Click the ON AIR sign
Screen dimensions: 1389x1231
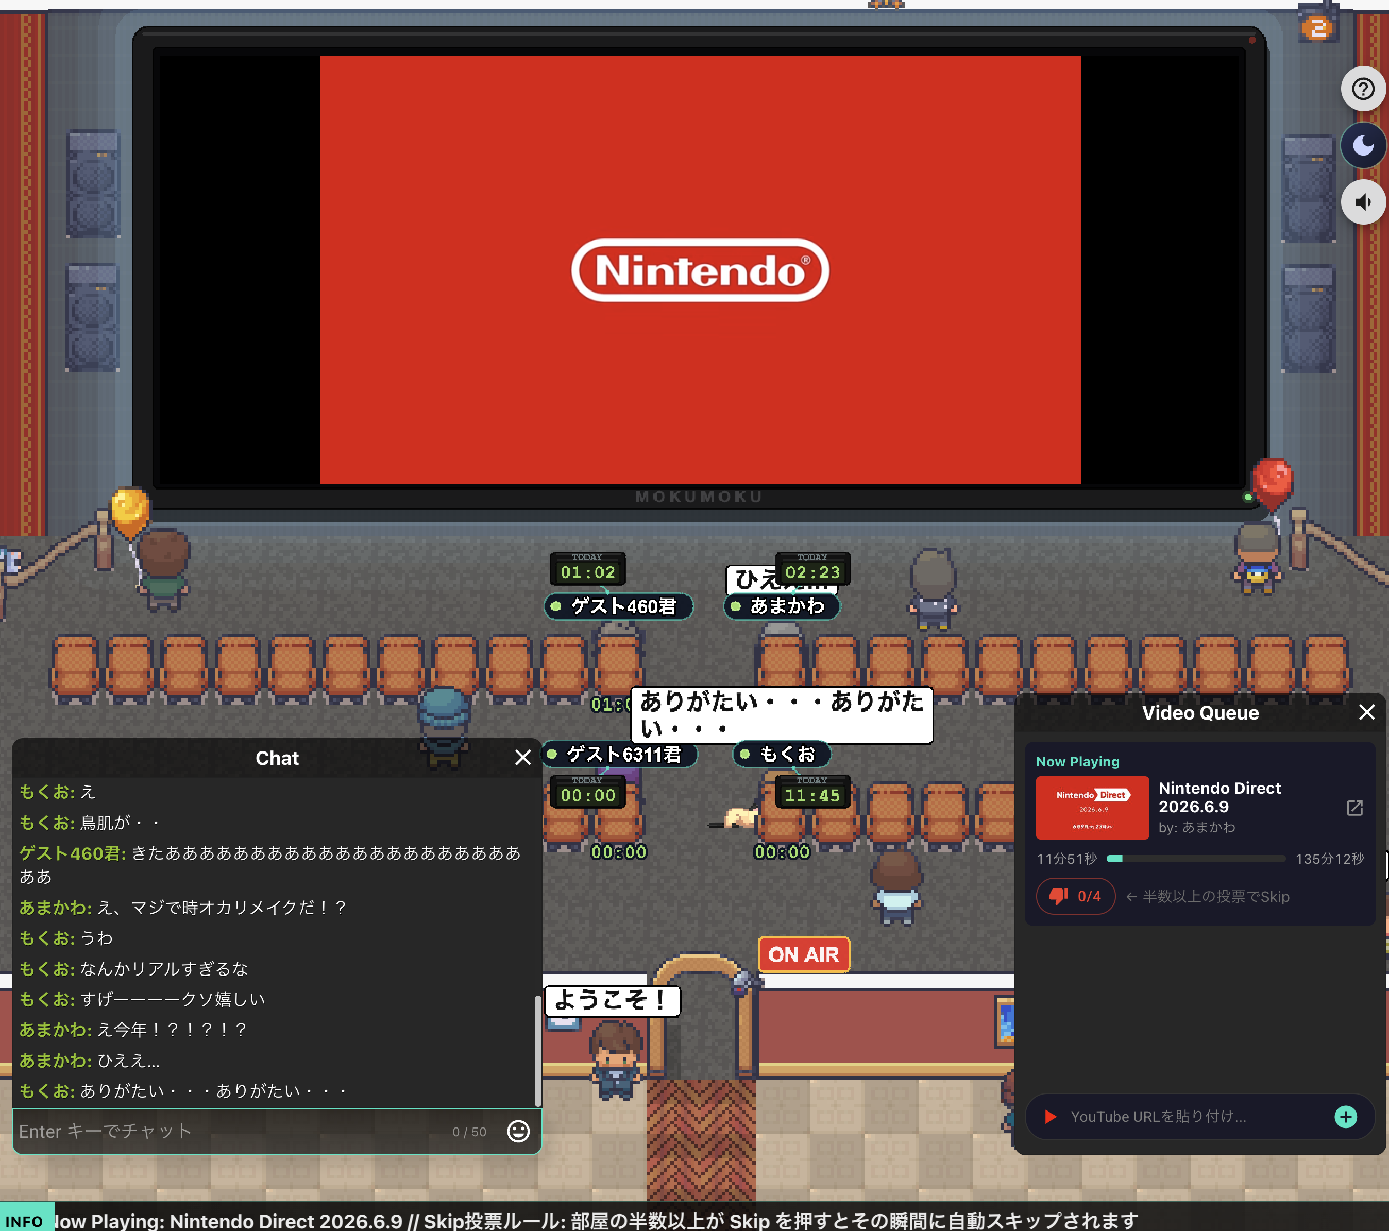[803, 954]
